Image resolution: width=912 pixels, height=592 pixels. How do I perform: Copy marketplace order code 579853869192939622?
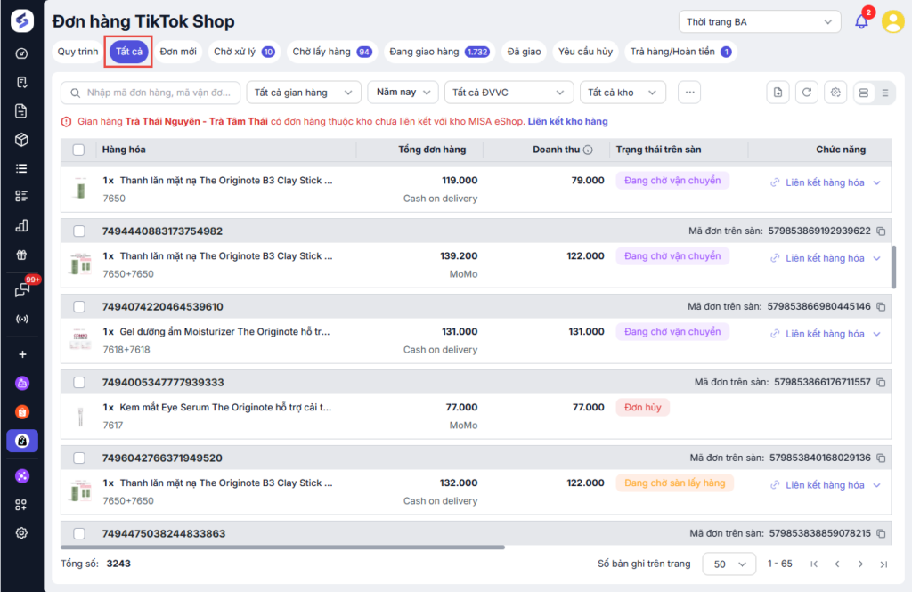881,231
